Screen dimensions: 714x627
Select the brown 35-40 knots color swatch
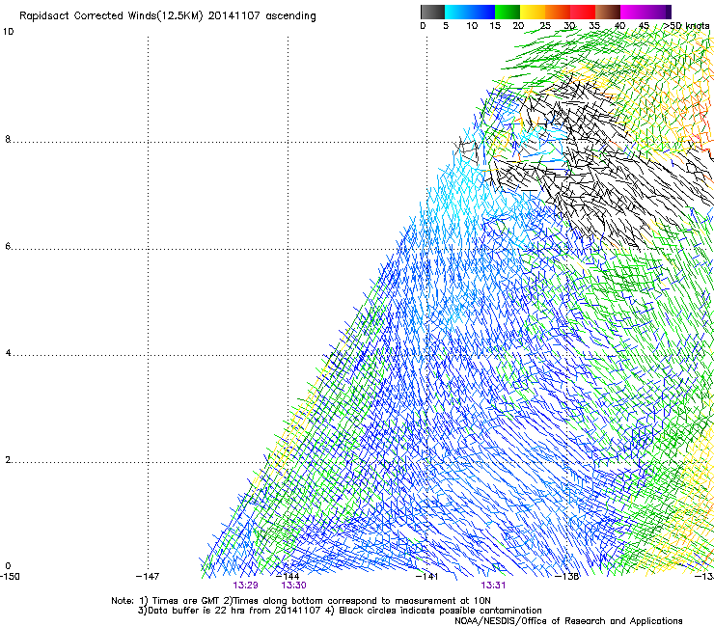pyautogui.click(x=608, y=12)
